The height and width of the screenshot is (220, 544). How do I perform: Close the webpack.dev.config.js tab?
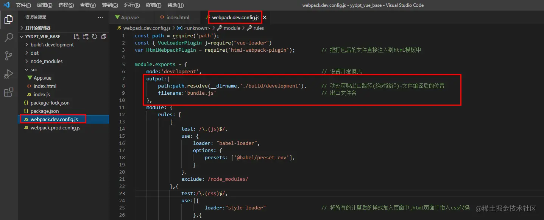(x=265, y=17)
